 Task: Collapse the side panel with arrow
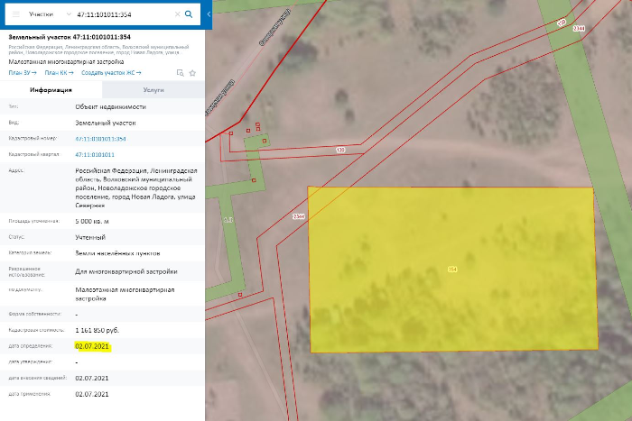coord(209,14)
